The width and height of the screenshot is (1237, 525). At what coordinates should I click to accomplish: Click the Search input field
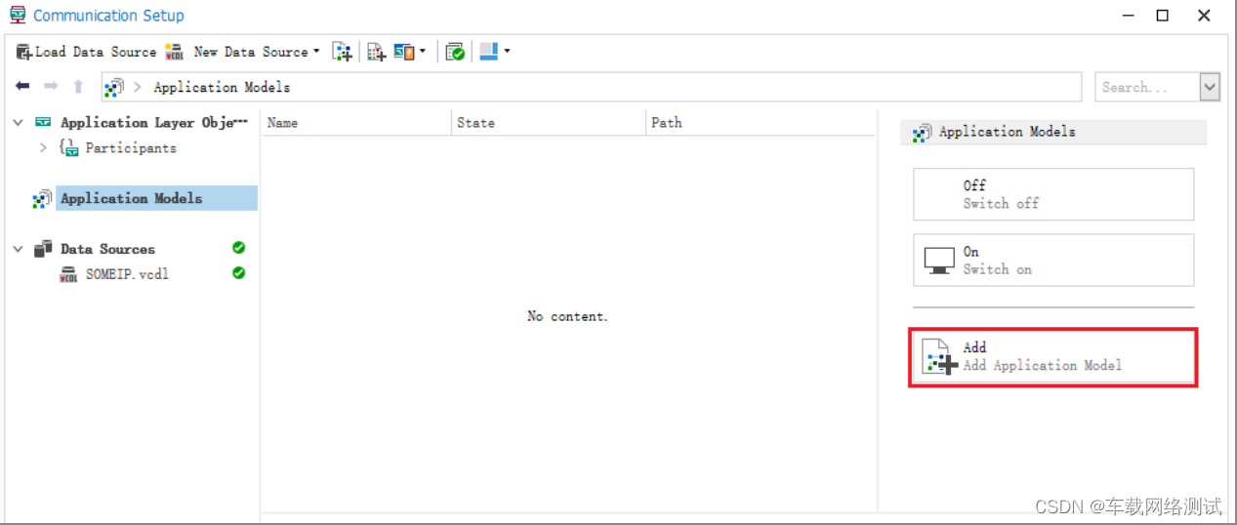[x=1147, y=87]
